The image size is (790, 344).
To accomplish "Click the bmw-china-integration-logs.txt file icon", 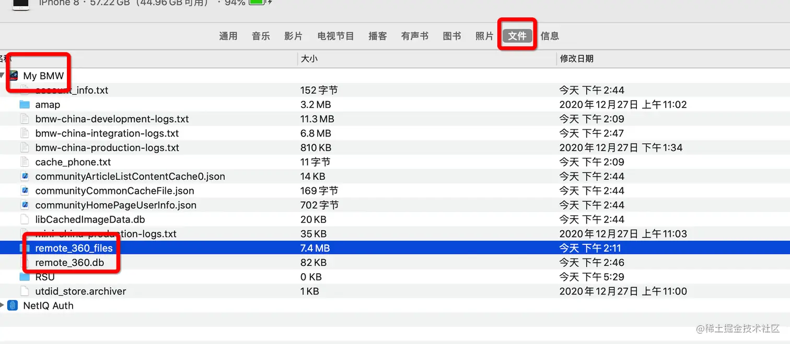I will (25, 133).
